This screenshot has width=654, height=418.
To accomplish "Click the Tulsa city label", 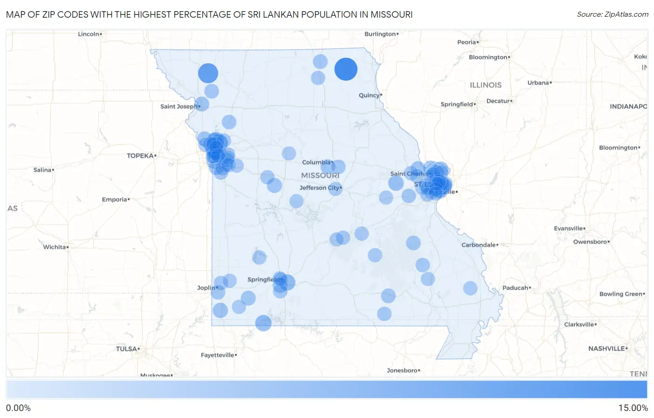I will [127, 349].
